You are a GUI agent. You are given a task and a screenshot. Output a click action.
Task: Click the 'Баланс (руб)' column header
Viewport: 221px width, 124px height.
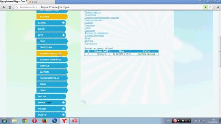(x=101, y=51)
